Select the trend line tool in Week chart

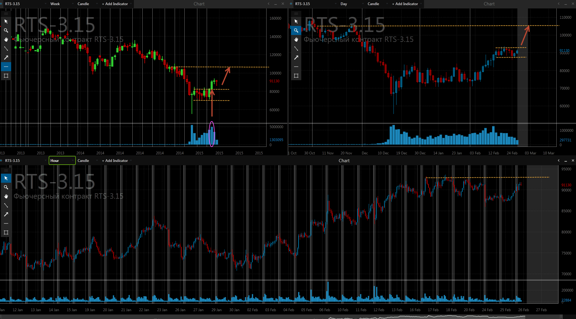(6, 49)
